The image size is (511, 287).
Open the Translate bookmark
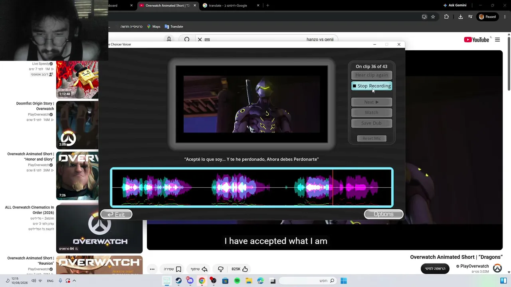pyautogui.click(x=174, y=27)
